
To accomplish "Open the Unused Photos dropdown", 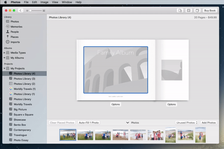I will click(187, 123).
